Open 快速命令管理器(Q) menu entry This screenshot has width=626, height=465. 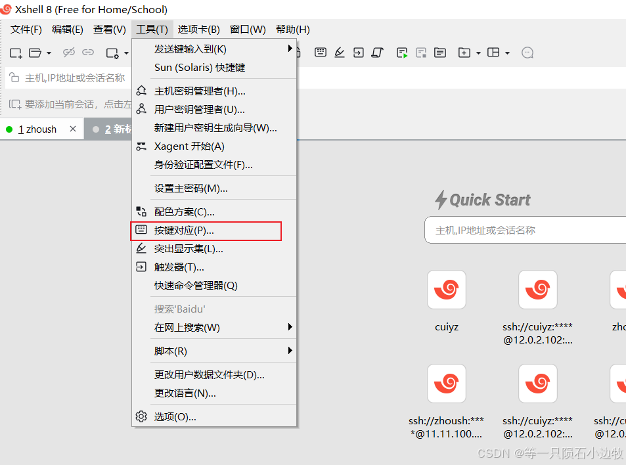[214, 286]
